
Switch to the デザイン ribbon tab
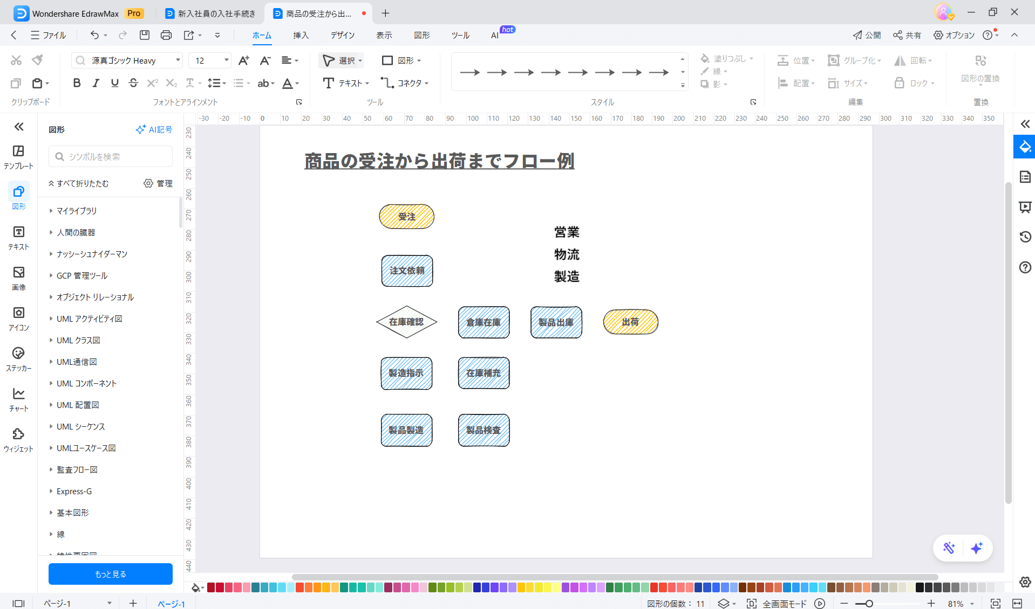coord(343,36)
